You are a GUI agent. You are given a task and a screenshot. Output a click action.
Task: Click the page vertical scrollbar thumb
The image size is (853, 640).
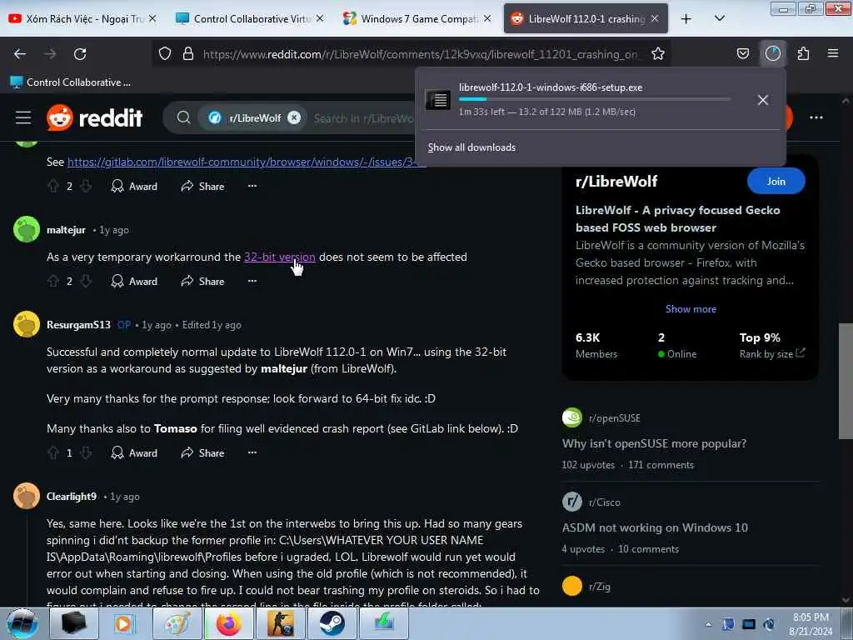pyautogui.click(x=845, y=381)
